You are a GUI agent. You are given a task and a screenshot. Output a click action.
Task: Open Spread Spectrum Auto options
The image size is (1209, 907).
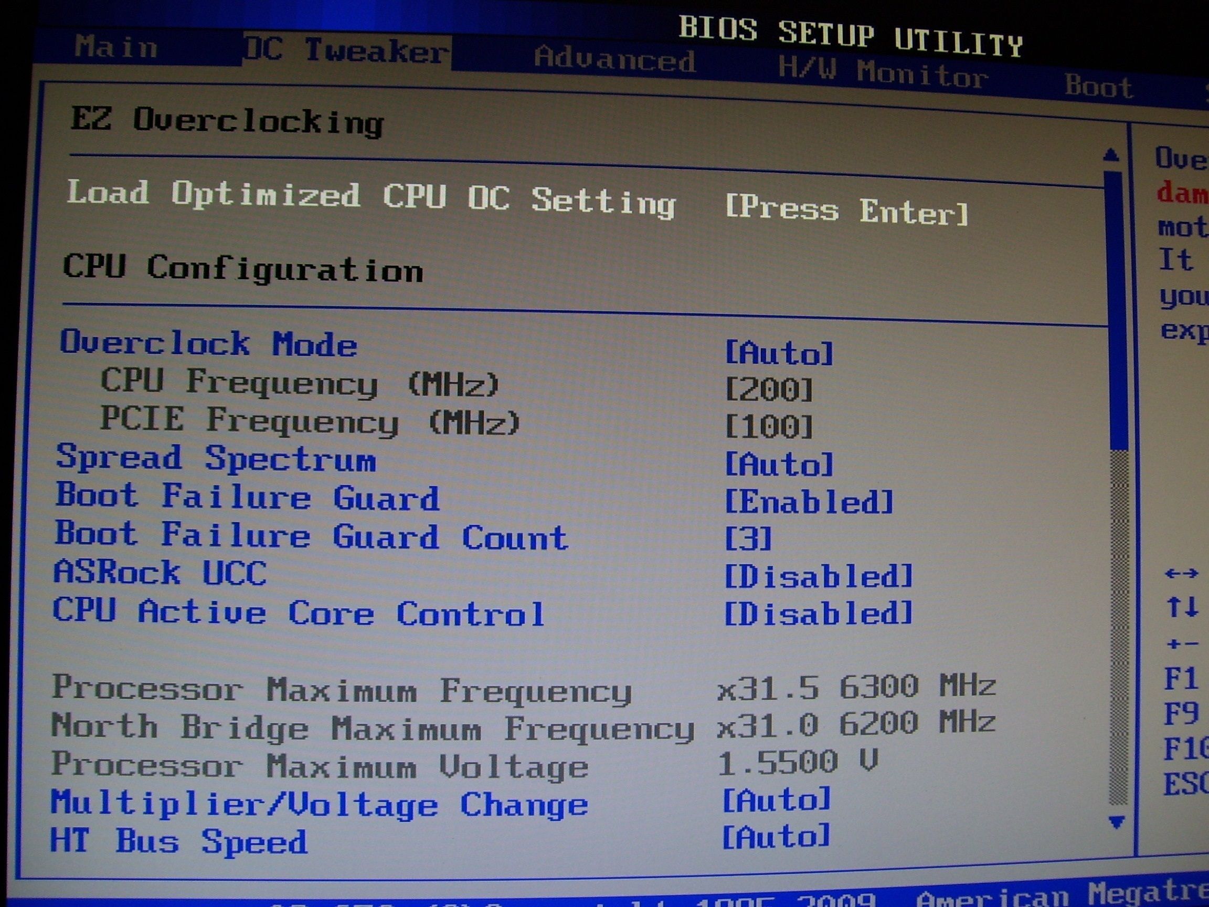[x=779, y=464]
